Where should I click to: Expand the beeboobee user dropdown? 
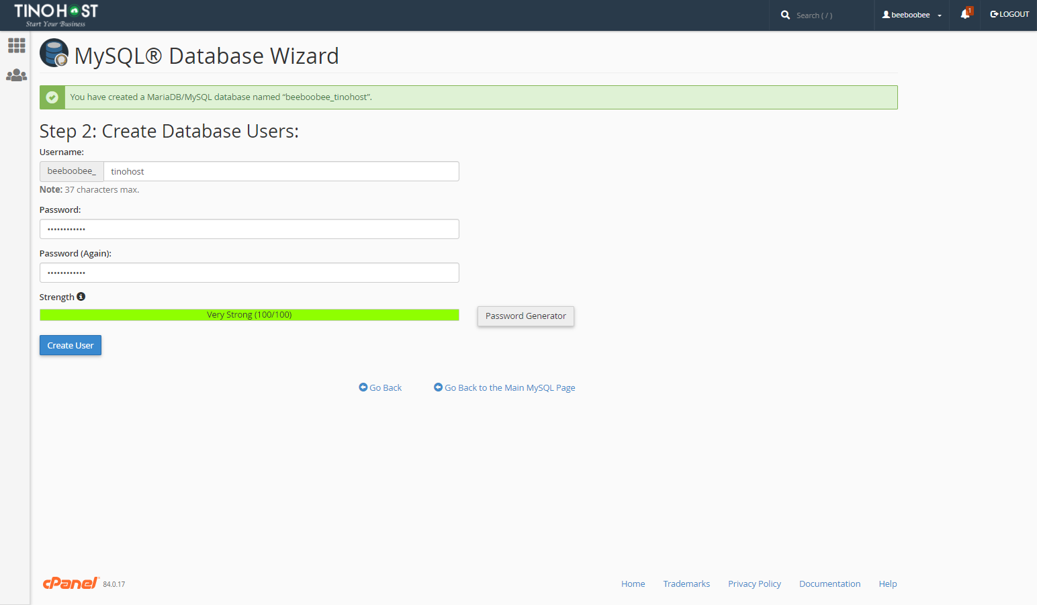click(x=911, y=15)
